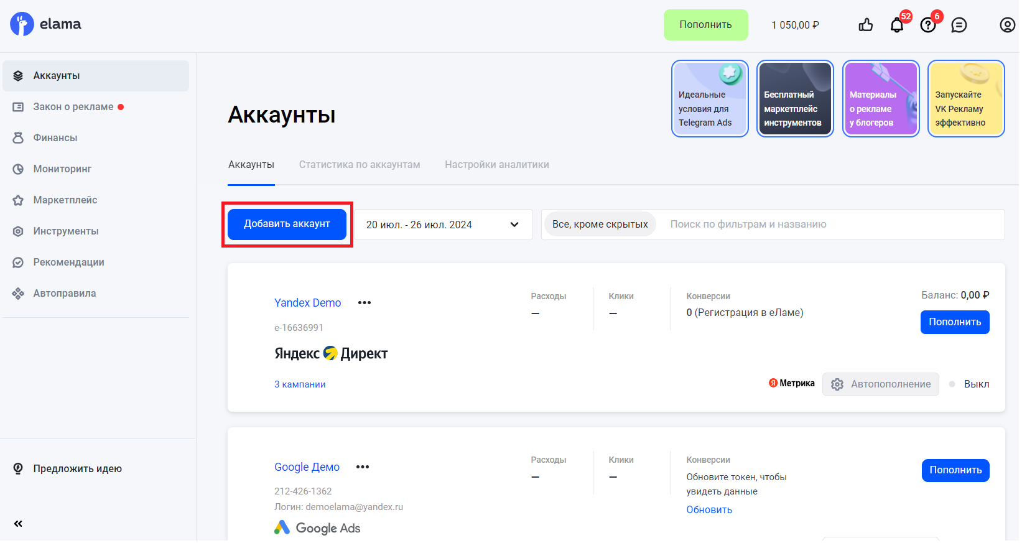Open Google Демо three-dots menu

click(363, 467)
